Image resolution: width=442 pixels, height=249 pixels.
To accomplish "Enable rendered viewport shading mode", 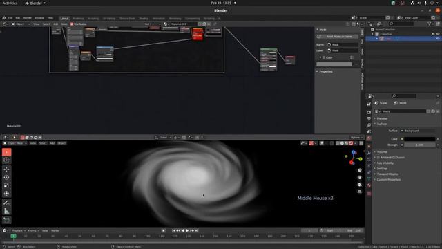I will click(351, 143).
